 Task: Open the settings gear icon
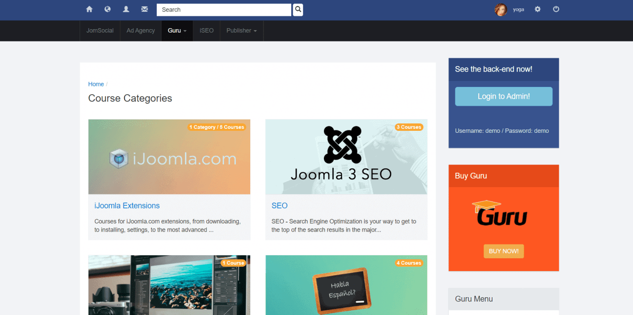click(538, 9)
